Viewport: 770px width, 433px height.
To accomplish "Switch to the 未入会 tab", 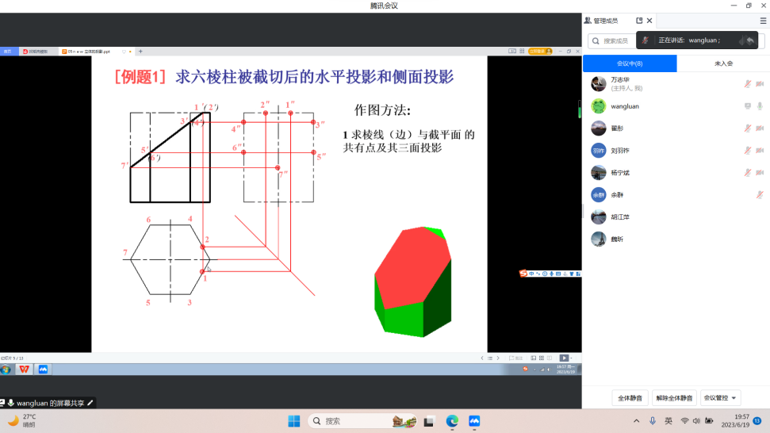I will coord(723,63).
